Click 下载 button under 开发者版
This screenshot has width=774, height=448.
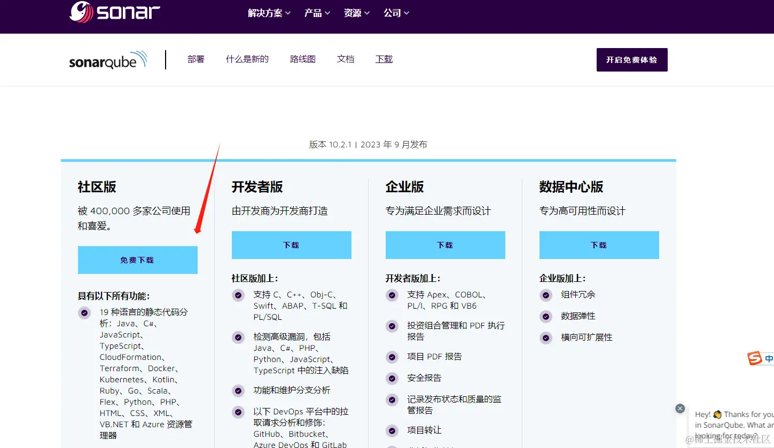(292, 245)
